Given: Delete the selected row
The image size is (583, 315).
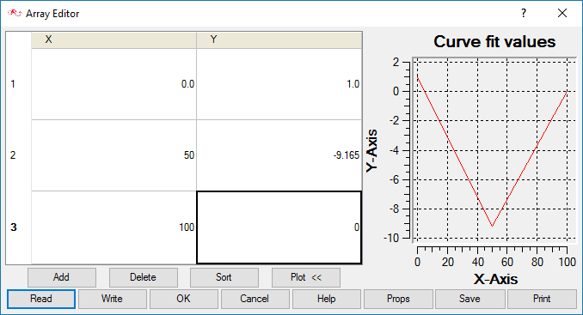Looking at the screenshot, I should (x=143, y=277).
